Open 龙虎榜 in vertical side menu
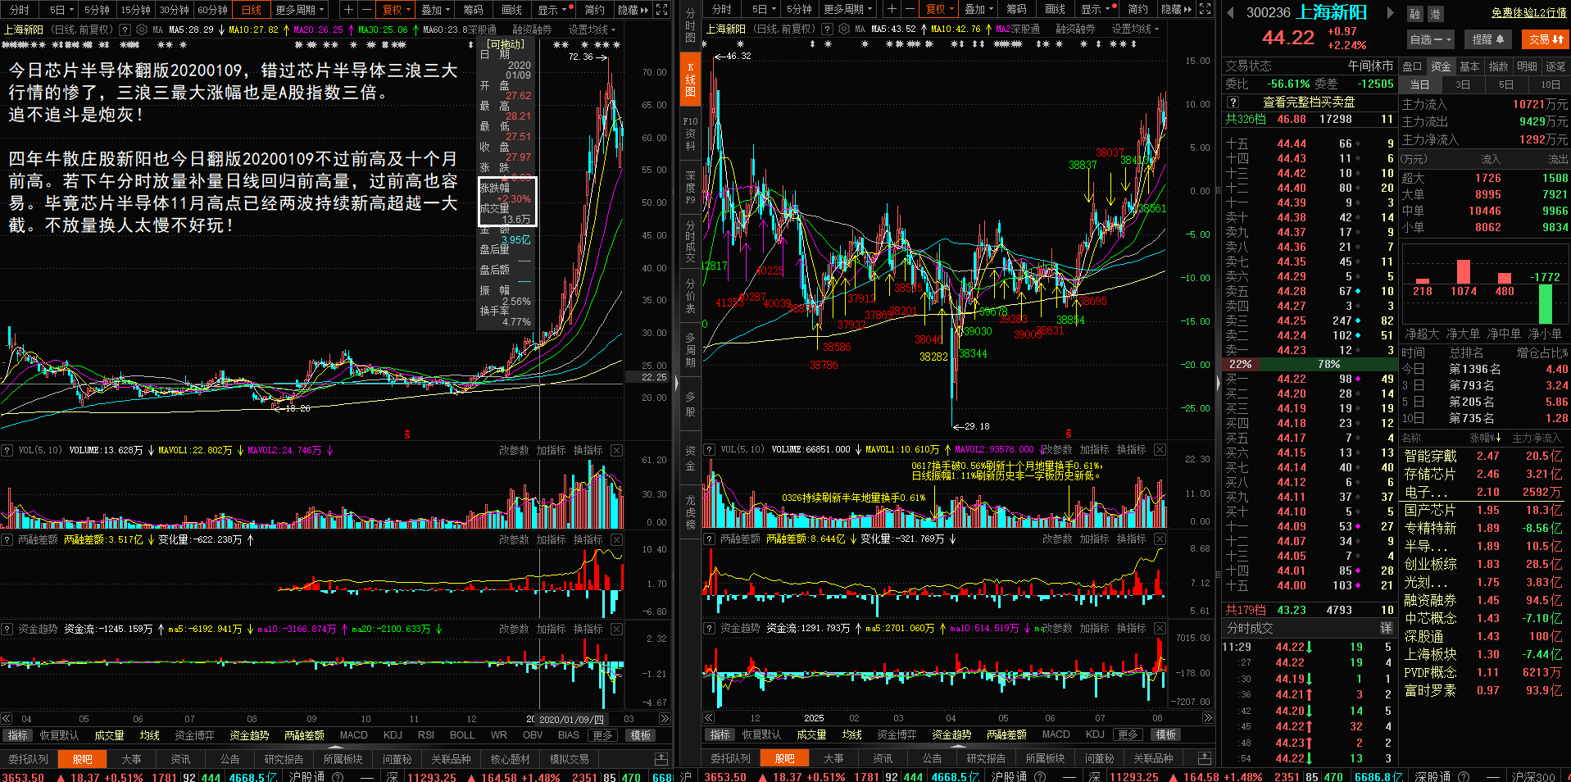This screenshot has height=782, width=1571. click(690, 512)
